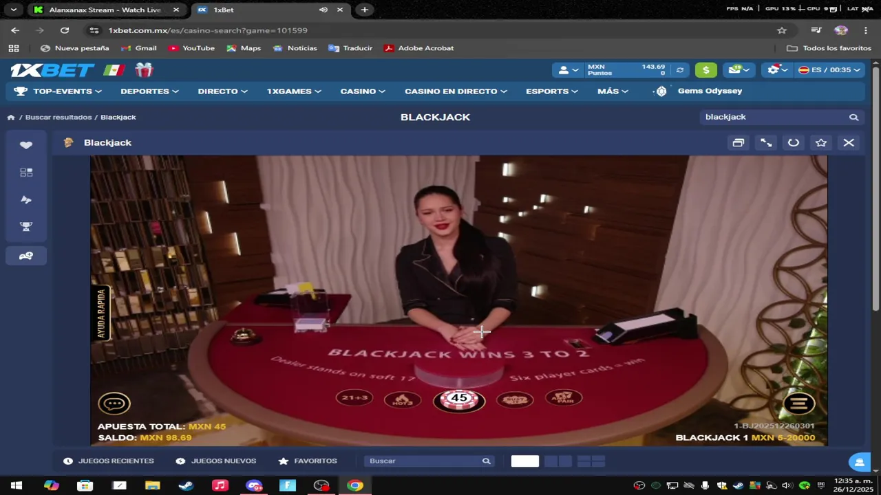Expand the DEPORTES menu
Image resolution: width=881 pixels, height=495 pixels.
point(149,91)
